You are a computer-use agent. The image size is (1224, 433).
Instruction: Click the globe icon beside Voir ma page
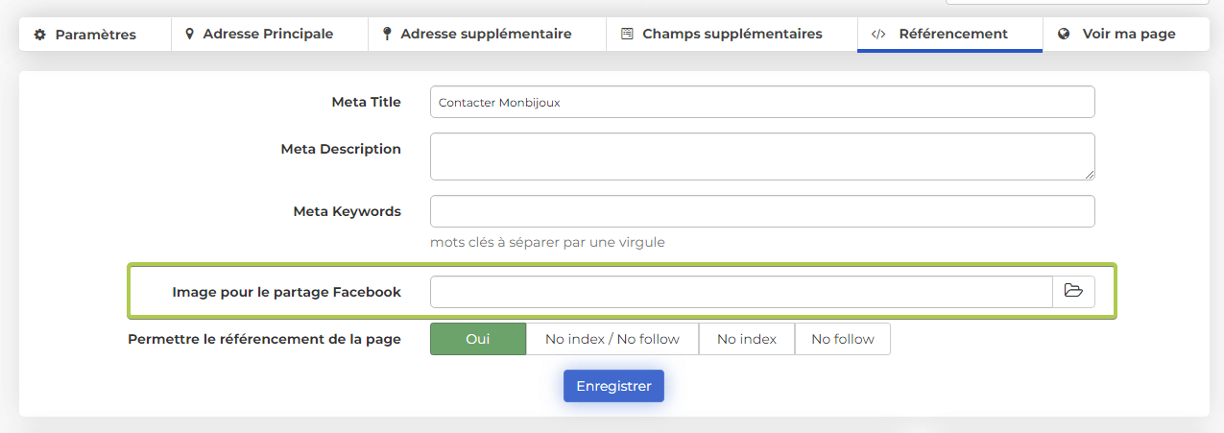click(x=1064, y=35)
